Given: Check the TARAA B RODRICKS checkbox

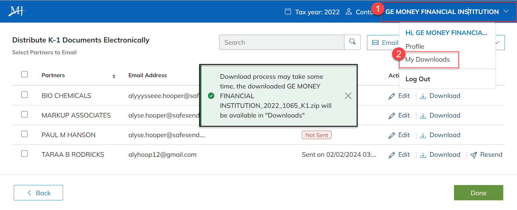Looking at the screenshot, I should click(x=25, y=154).
